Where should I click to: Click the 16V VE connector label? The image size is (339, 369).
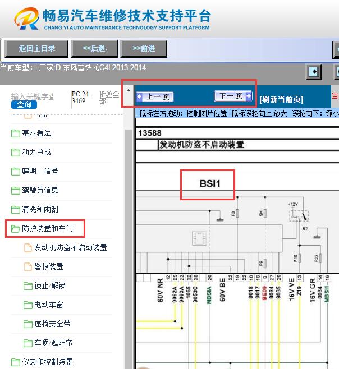tap(291, 289)
